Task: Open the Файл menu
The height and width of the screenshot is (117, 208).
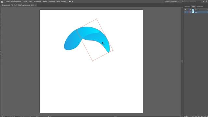Action: pos(8,2)
